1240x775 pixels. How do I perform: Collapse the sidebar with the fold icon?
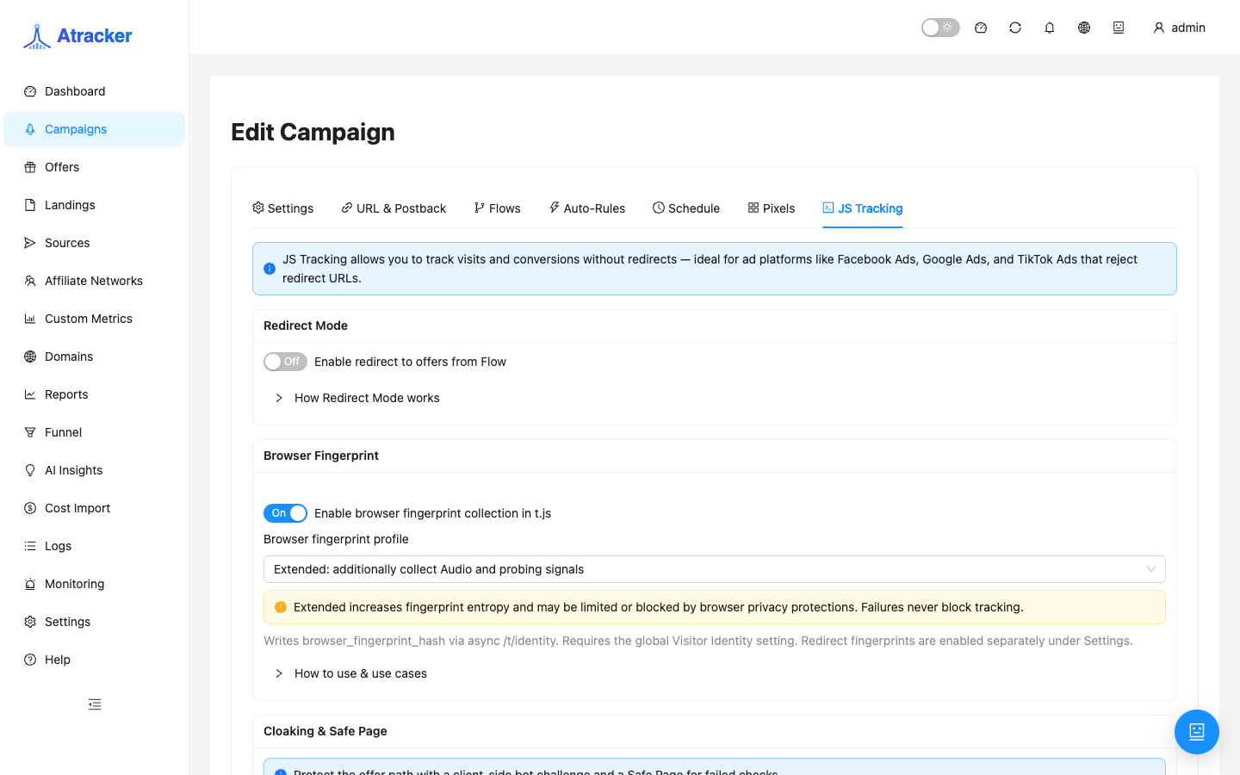pyautogui.click(x=95, y=704)
